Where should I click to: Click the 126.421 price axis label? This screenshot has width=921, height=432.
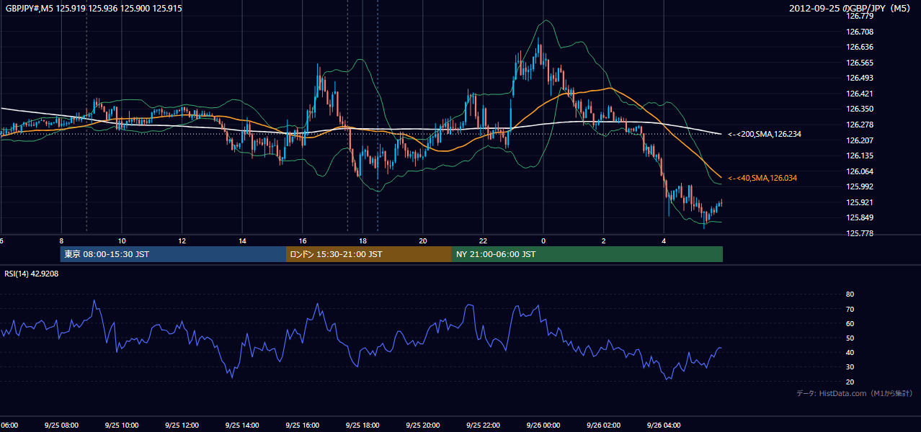tap(858, 94)
